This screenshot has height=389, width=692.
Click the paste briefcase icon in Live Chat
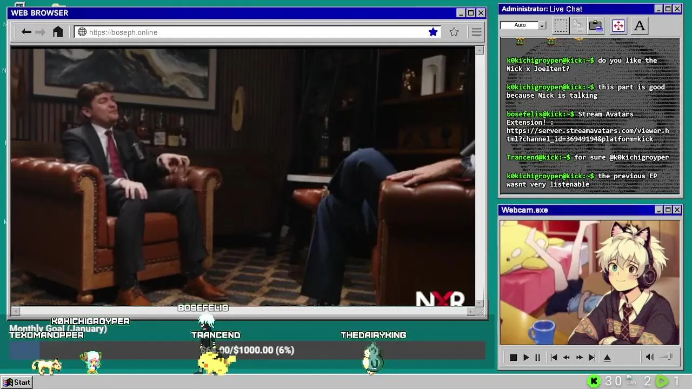tap(596, 25)
